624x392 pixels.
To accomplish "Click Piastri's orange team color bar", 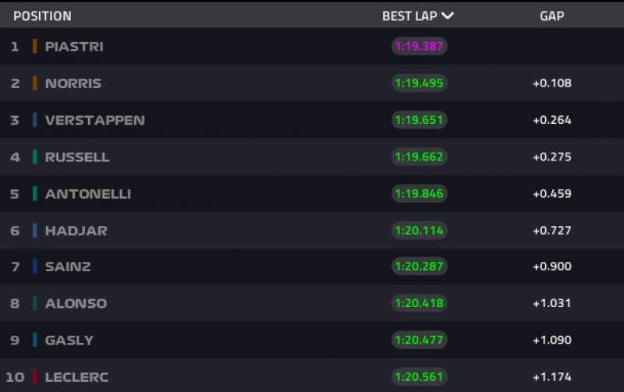I will tap(35, 46).
